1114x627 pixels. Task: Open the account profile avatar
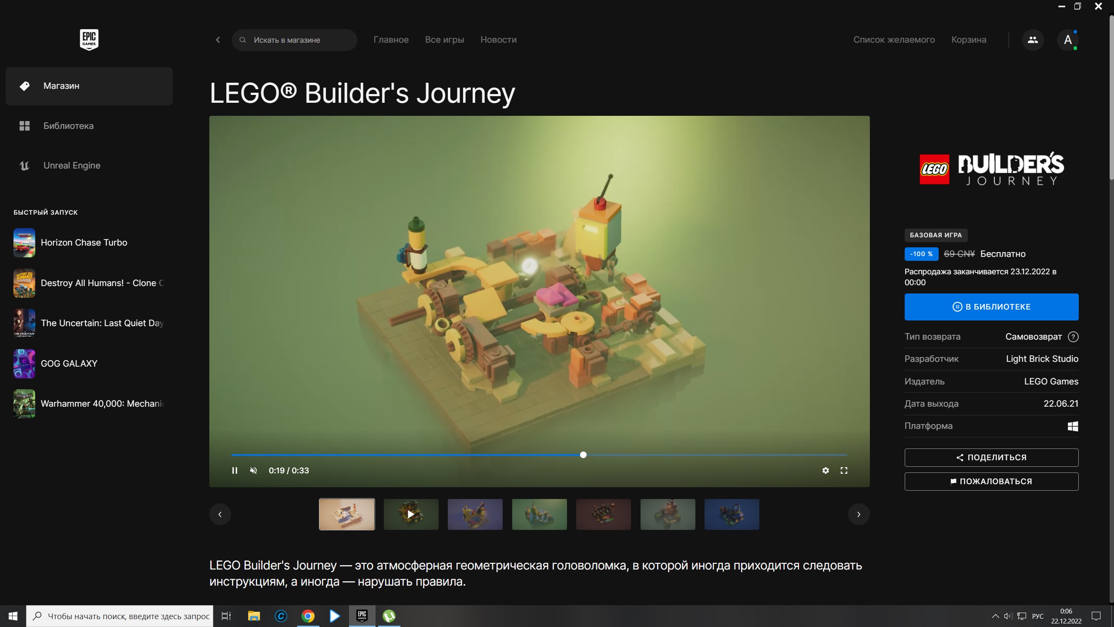coord(1067,40)
